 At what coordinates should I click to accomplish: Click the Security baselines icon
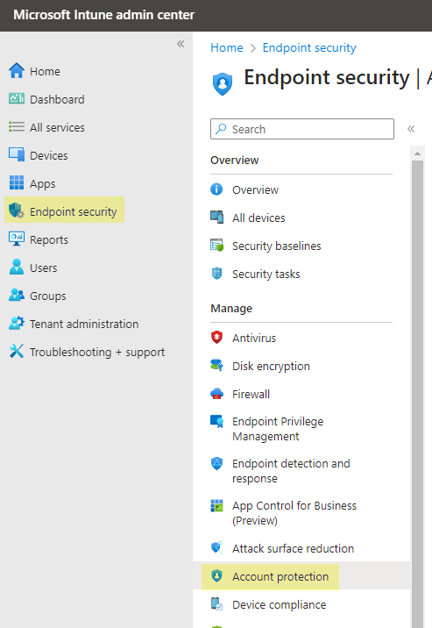[x=216, y=245]
